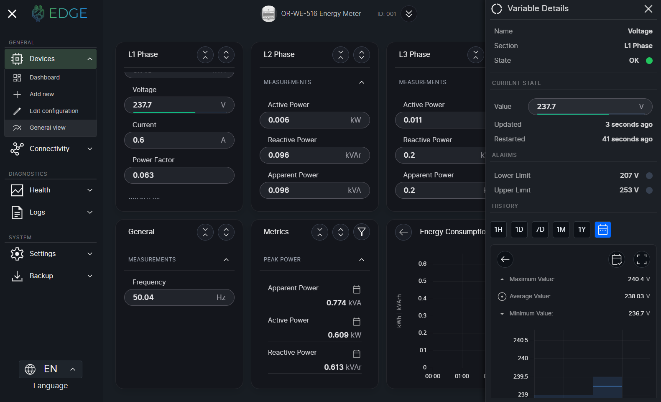
Task: Select the 1M history range
Action: point(561,230)
